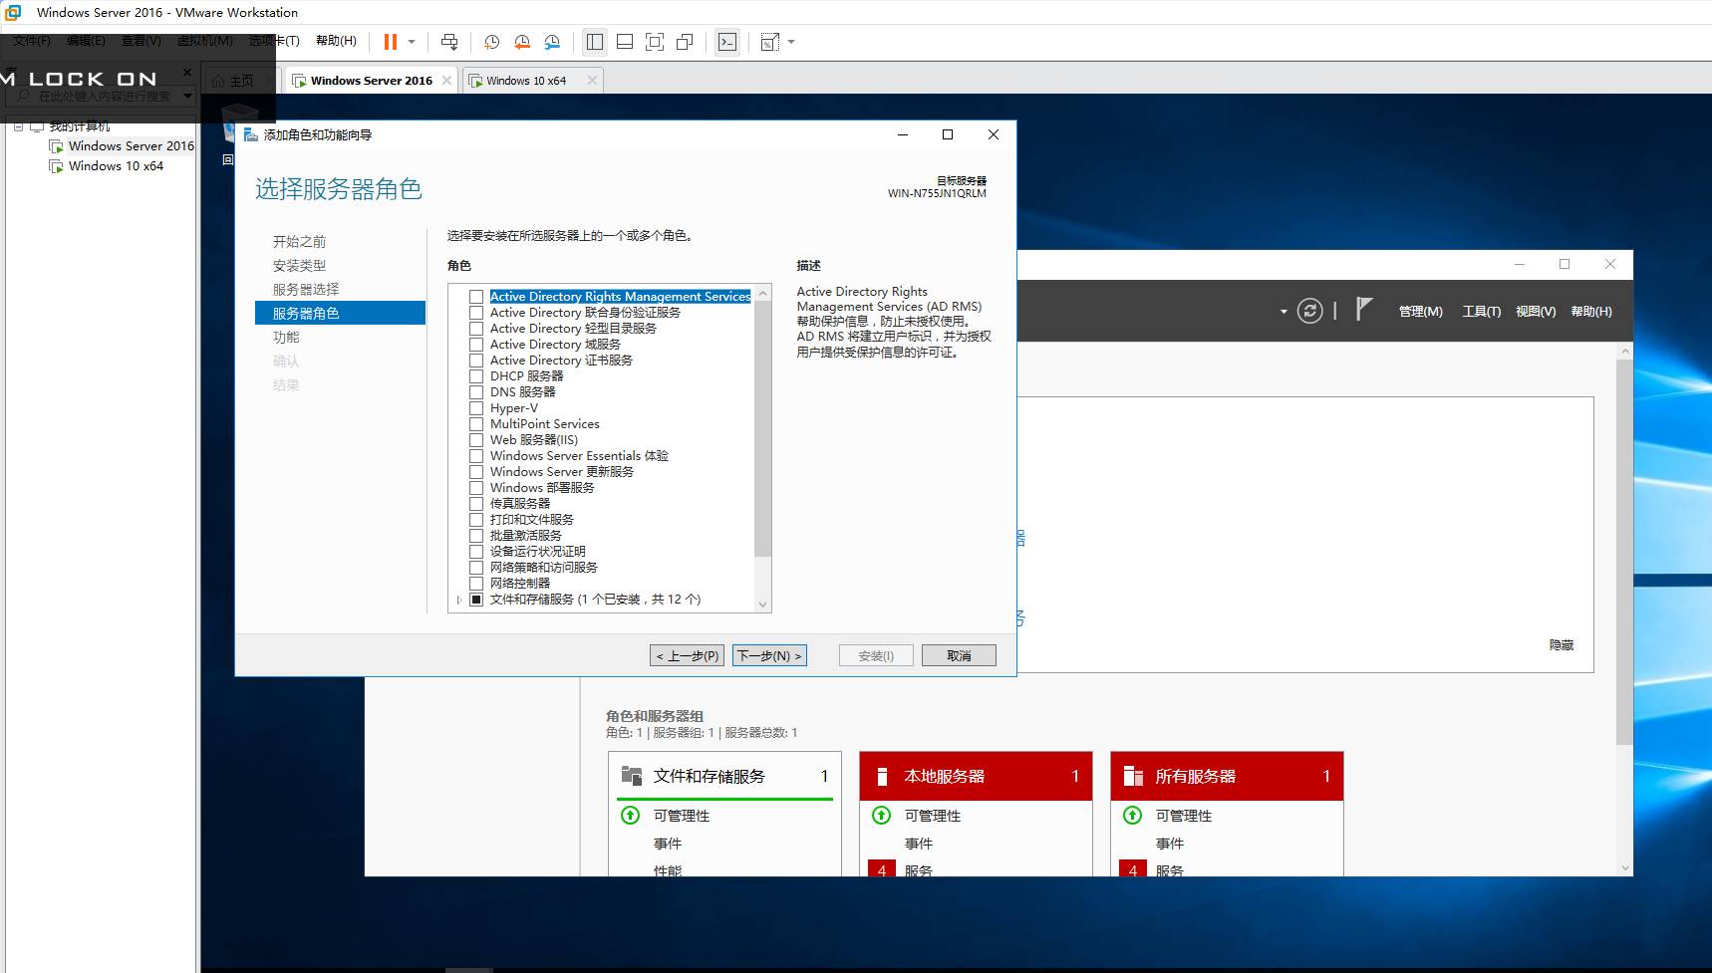Click the revert to snapshot icon
This screenshot has width=1712, height=973.
(x=522, y=42)
